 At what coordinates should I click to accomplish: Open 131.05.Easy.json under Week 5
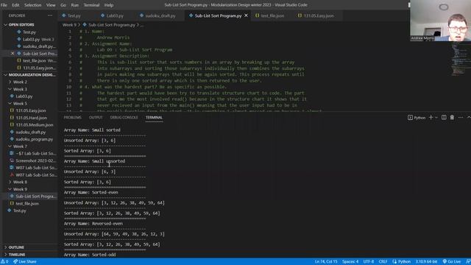pos(31,110)
